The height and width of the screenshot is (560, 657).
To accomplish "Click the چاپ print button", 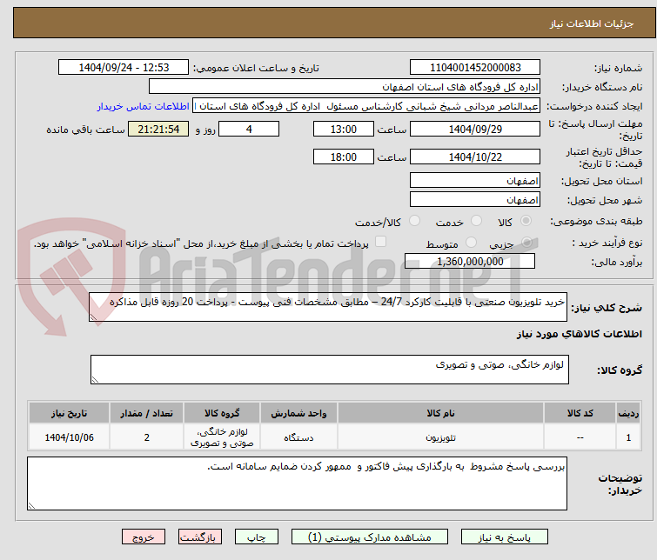I will tap(257, 537).
